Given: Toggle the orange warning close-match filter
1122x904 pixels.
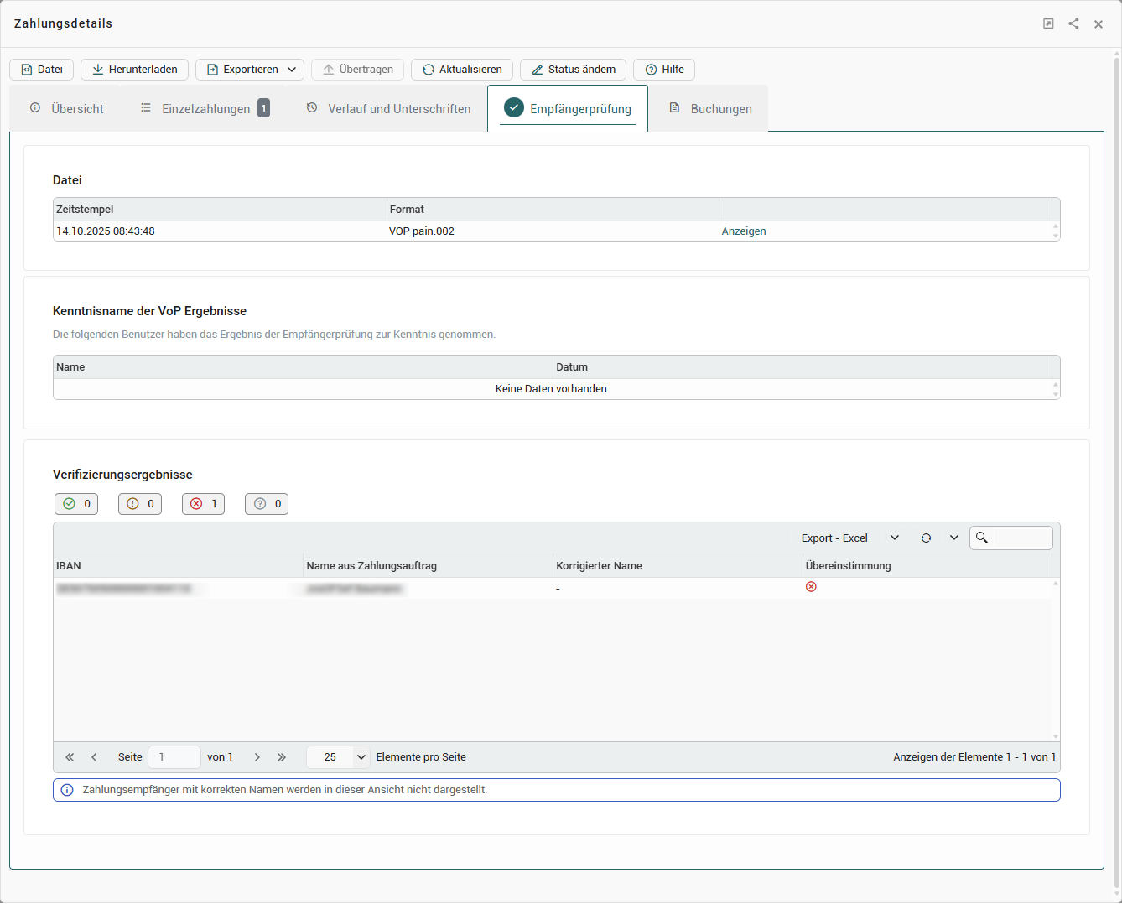Looking at the screenshot, I should [x=140, y=504].
